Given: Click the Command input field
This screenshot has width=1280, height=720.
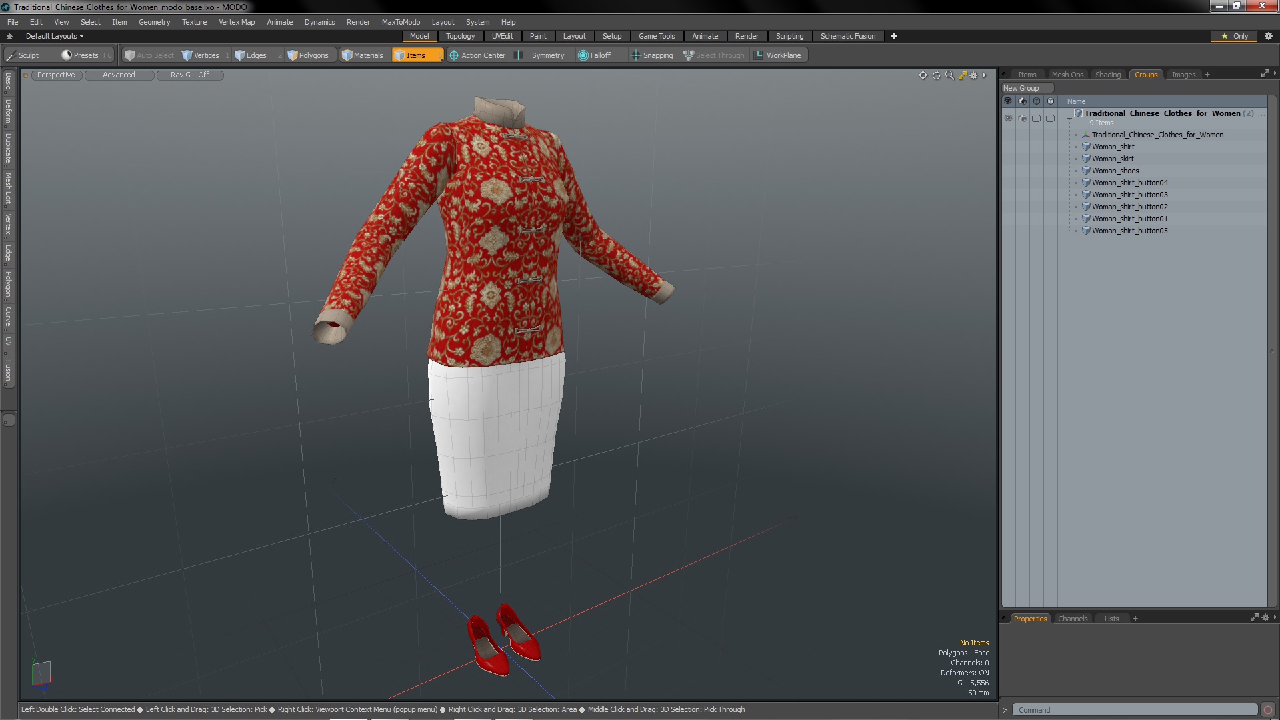Looking at the screenshot, I should (1133, 710).
